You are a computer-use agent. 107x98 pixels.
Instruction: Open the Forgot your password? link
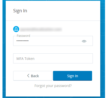pos(53,86)
